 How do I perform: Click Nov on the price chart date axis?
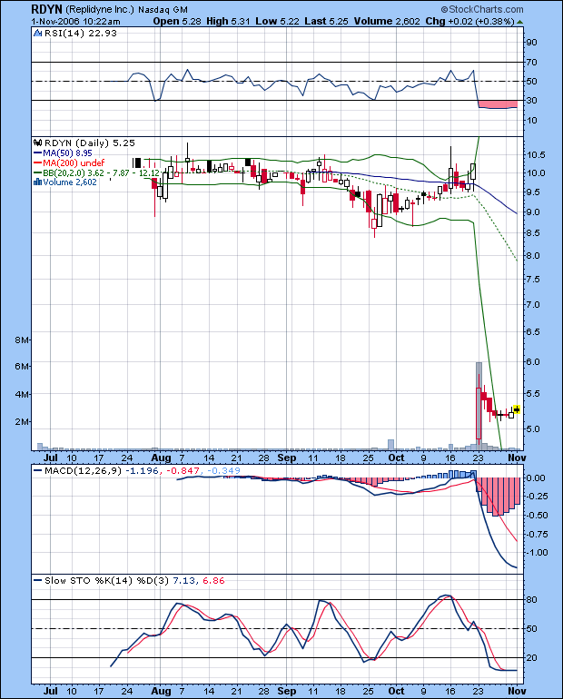coord(517,458)
